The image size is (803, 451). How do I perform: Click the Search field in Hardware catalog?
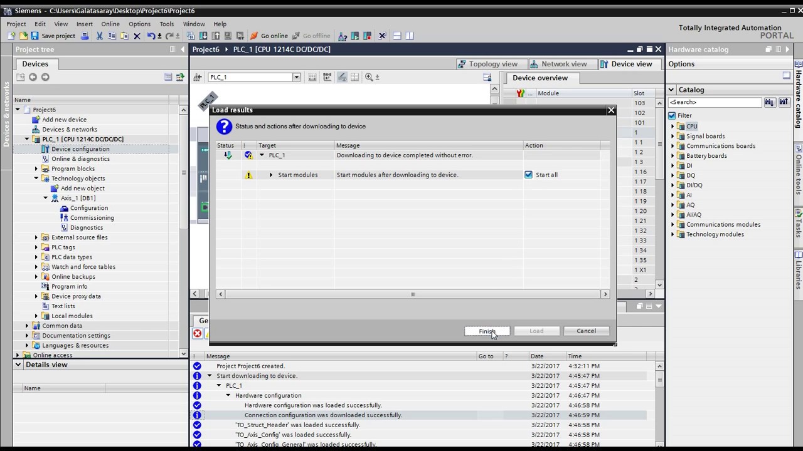click(715, 102)
